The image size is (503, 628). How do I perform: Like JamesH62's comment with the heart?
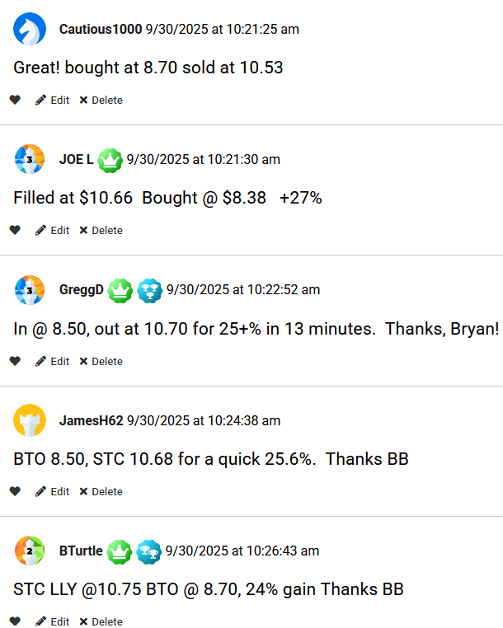[15, 491]
